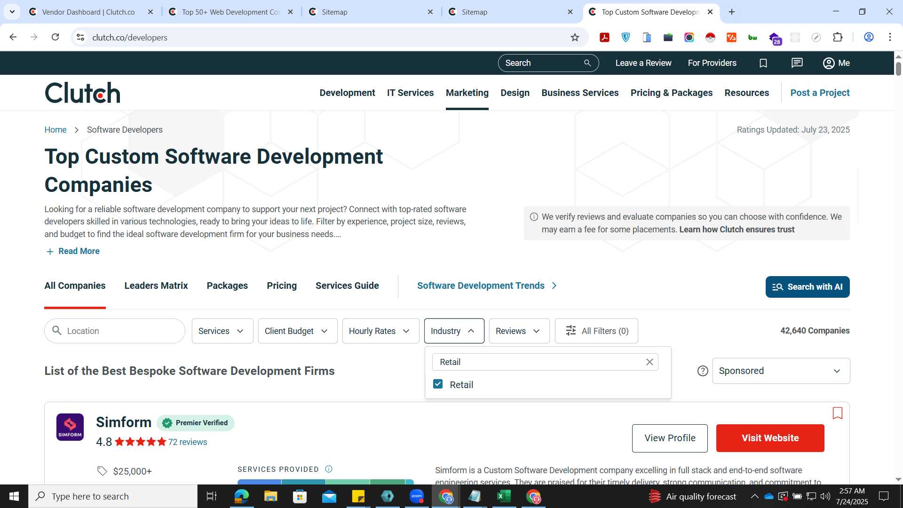Viewport: 903px width, 508px height.
Task: Go back to previous page
Action: (13, 37)
